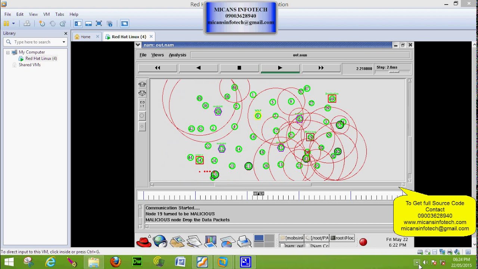Click the desktop workspace switcher in Red Hat panel
Screen dimensions: 478x269
click(x=264, y=241)
